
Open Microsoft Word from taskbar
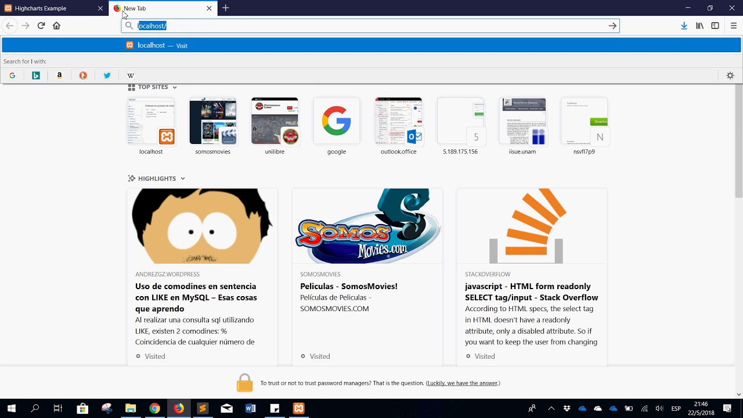(x=251, y=408)
